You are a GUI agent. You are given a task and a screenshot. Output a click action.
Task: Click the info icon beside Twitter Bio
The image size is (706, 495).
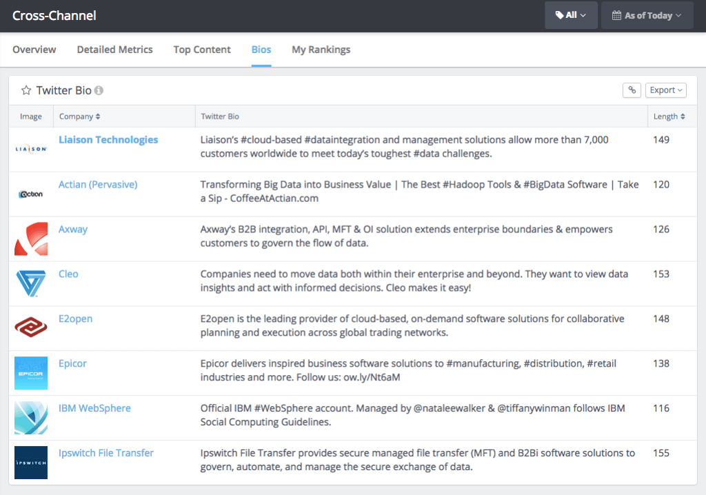pos(99,90)
